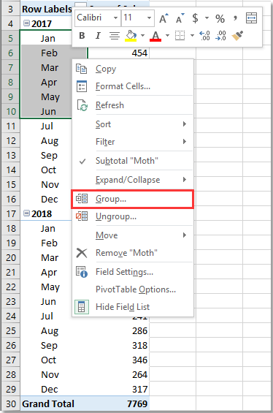The image size is (273, 413).
Task: Open Field Settings... dialog
Action: [133, 272]
